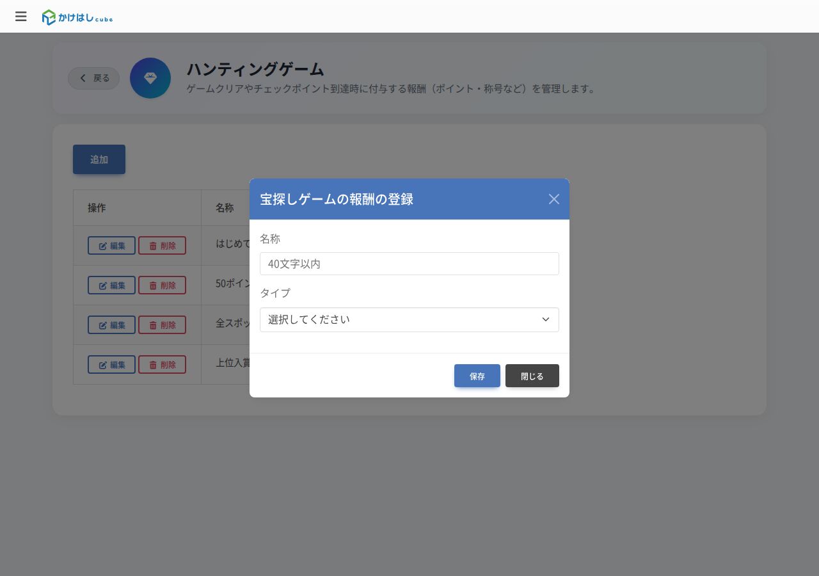Focus the 名称 input field (40文字以内)
Viewport: 819px width, 576px height.
pyautogui.click(x=409, y=264)
